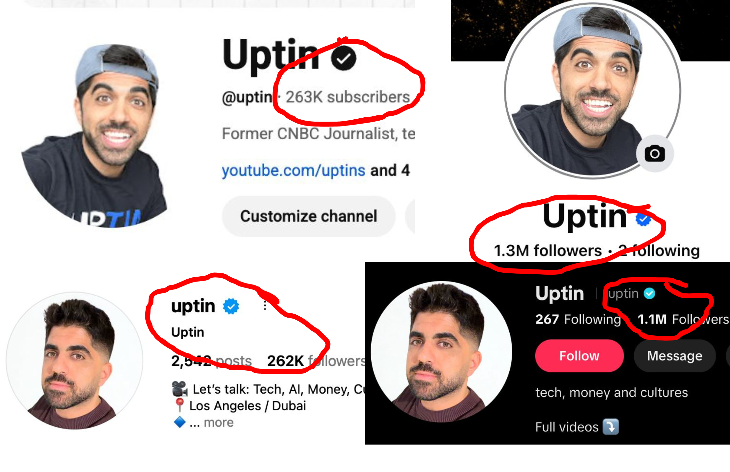Click the down-arrow emoji after Full videos
730x472 pixels.
tap(611, 427)
